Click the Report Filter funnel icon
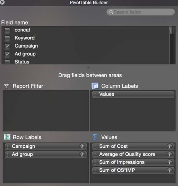The height and width of the screenshot is (186, 178). coord(6,86)
